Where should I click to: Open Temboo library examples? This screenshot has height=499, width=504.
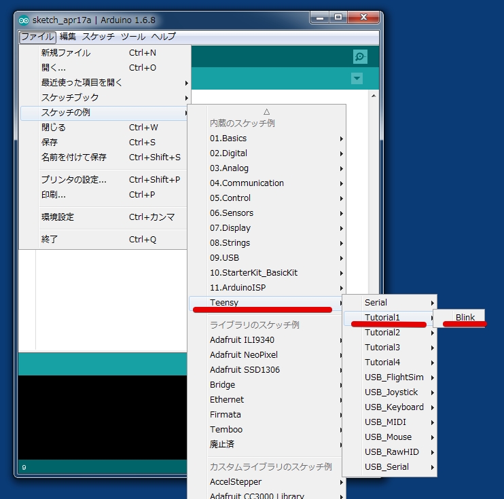[x=266, y=430]
